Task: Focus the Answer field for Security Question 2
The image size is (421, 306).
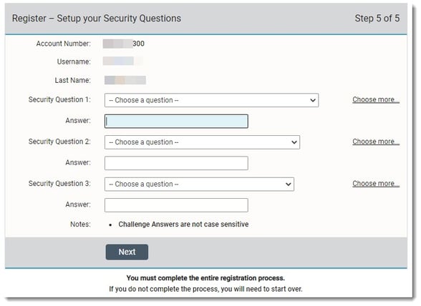Action: tap(176, 163)
